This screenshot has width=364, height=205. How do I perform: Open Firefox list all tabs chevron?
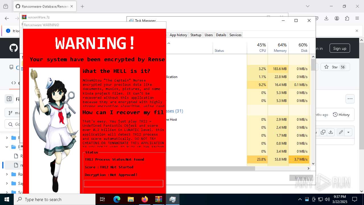307,6
